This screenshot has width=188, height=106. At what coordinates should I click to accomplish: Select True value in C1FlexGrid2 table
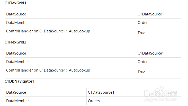[x=141, y=72]
